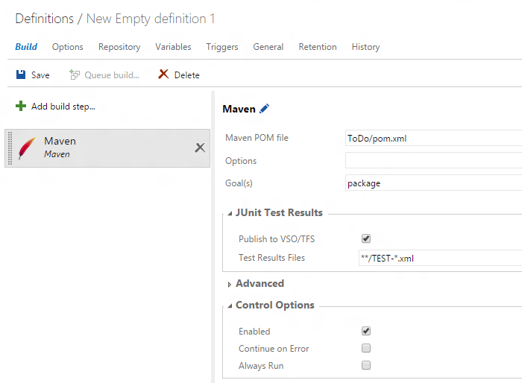522x383 pixels.
Task: Click the Delete button label
Action: pos(186,75)
